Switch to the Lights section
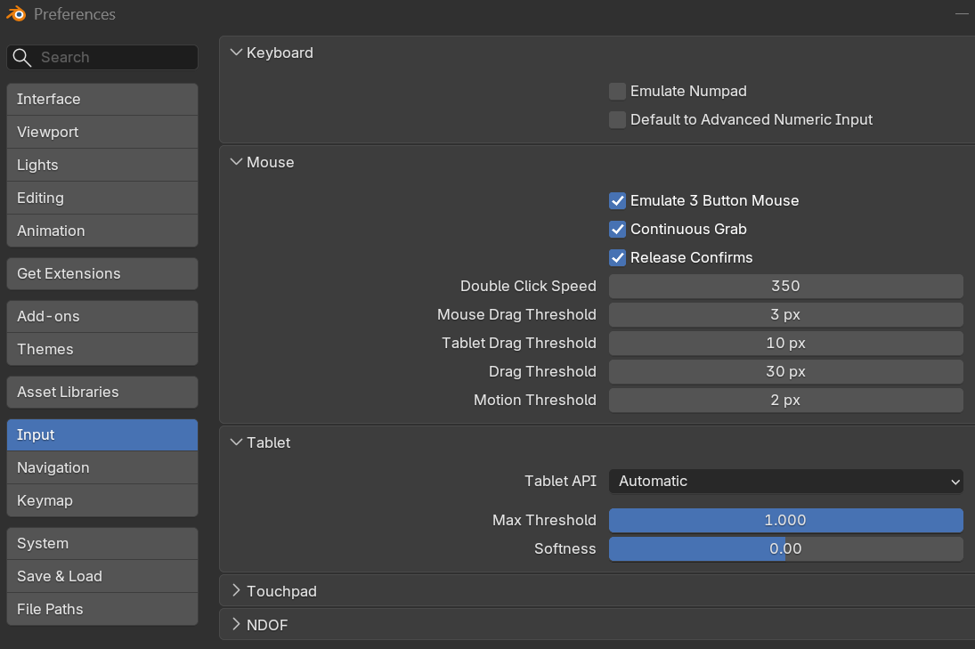 click(102, 165)
